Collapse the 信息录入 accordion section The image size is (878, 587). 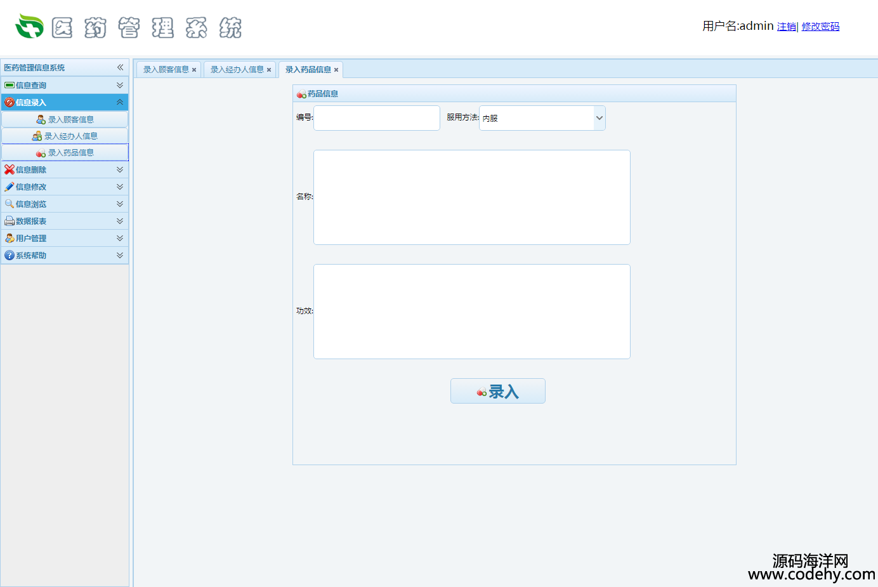[x=120, y=102]
